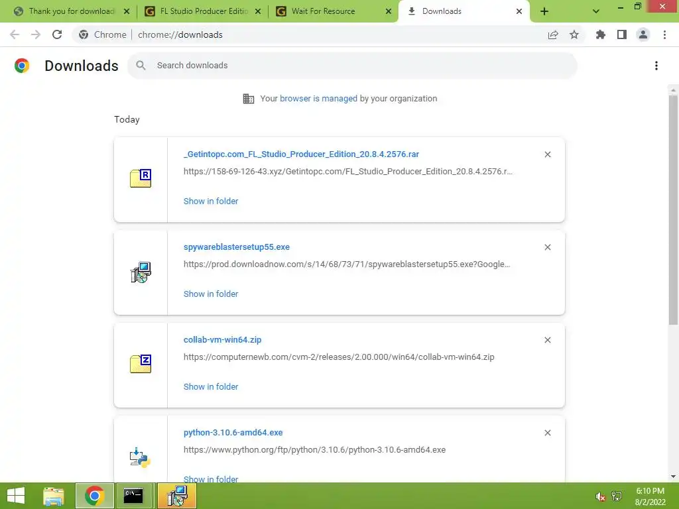Click the vertical scrollbar thumb
The image size is (679, 509).
pos(673,210)
